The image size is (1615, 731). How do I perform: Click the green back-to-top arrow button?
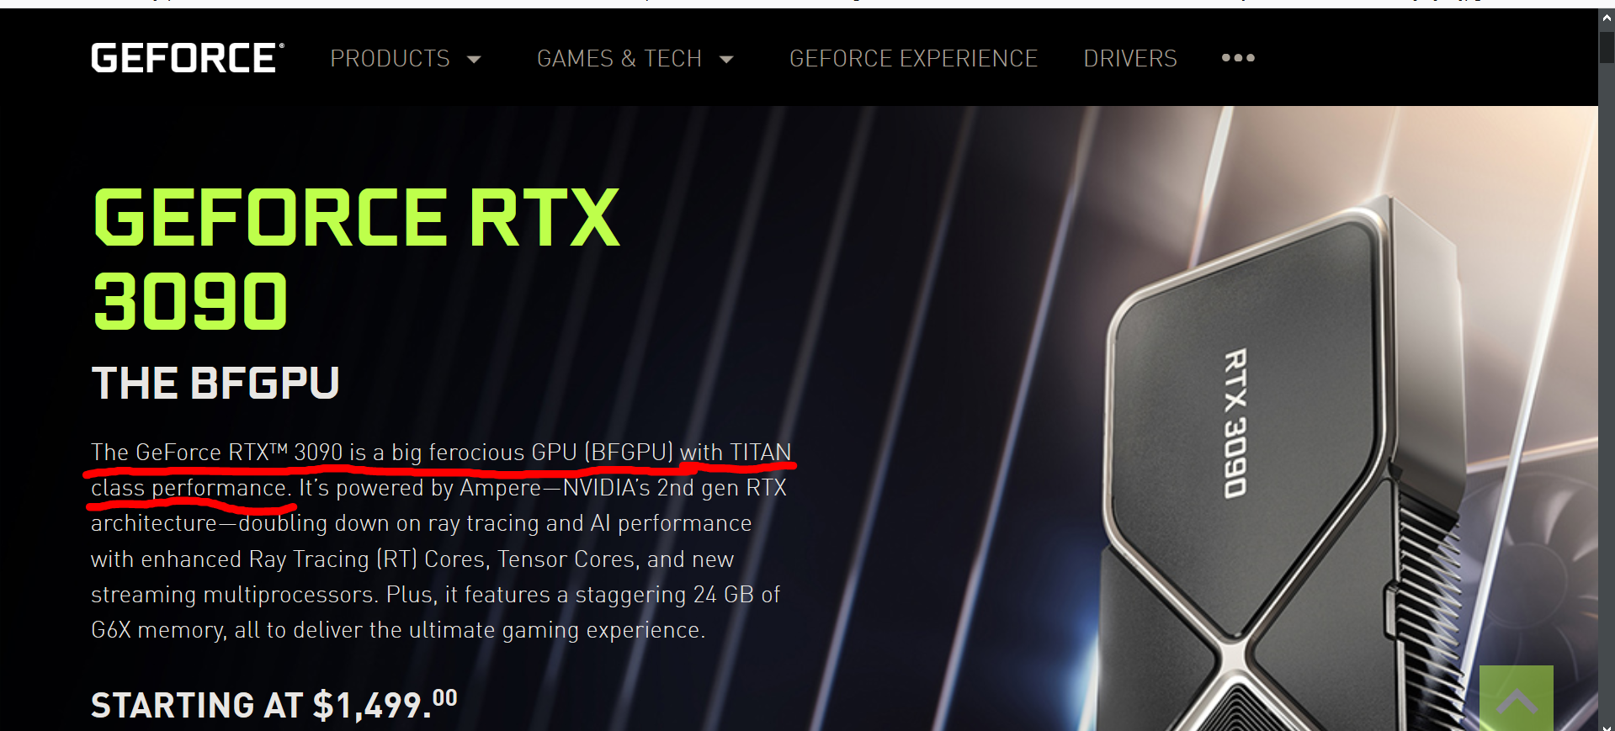click(x=1517, y=698)
